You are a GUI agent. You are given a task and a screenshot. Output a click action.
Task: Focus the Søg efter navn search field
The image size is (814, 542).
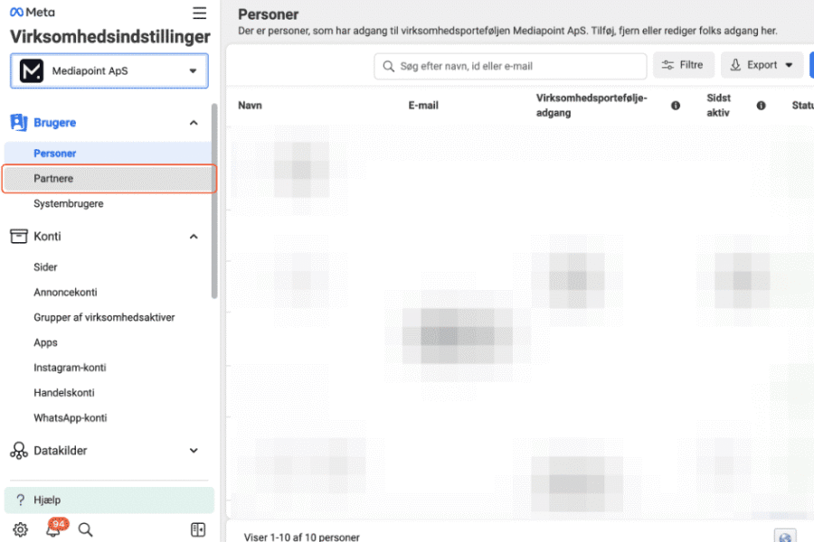(510, 66)
